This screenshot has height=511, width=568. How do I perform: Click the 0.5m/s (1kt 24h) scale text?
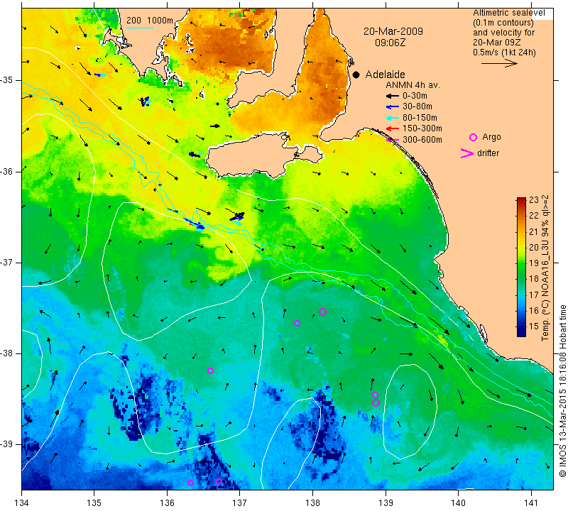504,52
